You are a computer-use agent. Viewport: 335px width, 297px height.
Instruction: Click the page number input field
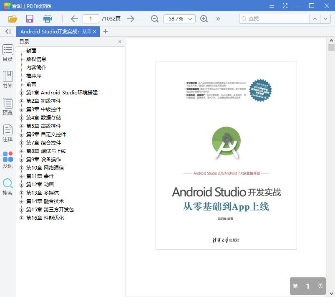coord(91,19)
